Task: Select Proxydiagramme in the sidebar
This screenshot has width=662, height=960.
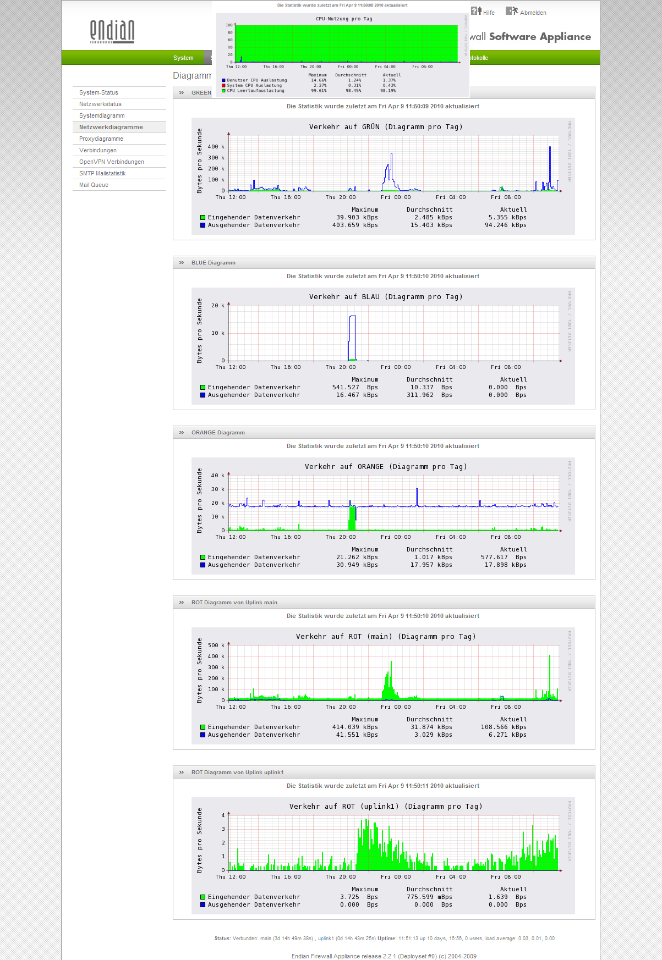Action: tap(101, 139)
